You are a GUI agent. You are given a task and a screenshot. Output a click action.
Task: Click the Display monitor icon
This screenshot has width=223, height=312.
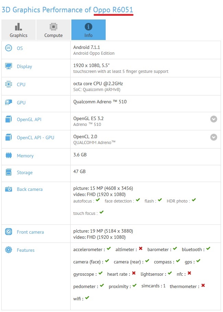[x=9, y=66]
